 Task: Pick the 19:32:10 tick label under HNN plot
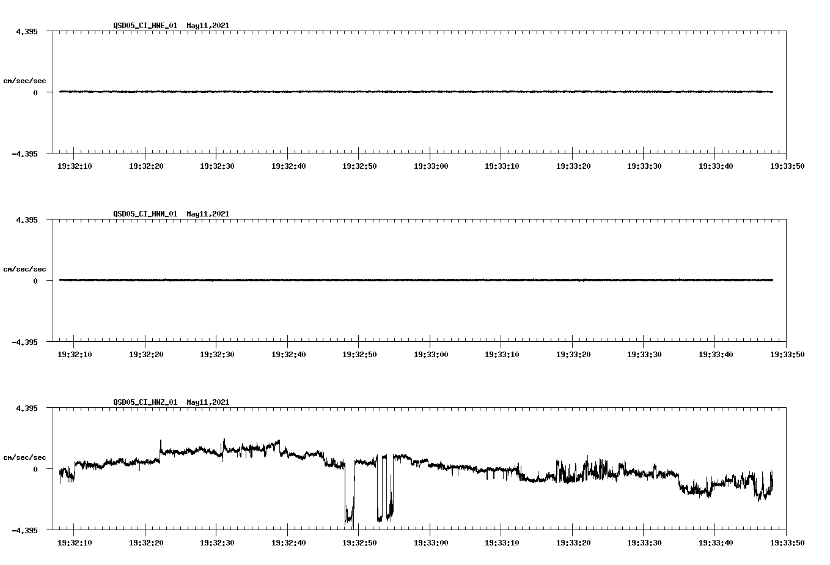pyautogui.click(x=75, y=355)
